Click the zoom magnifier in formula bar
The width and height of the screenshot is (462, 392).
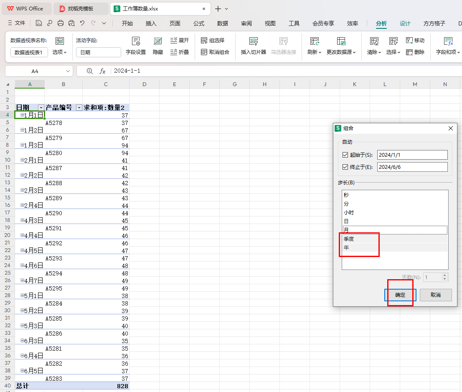[90, 71]
